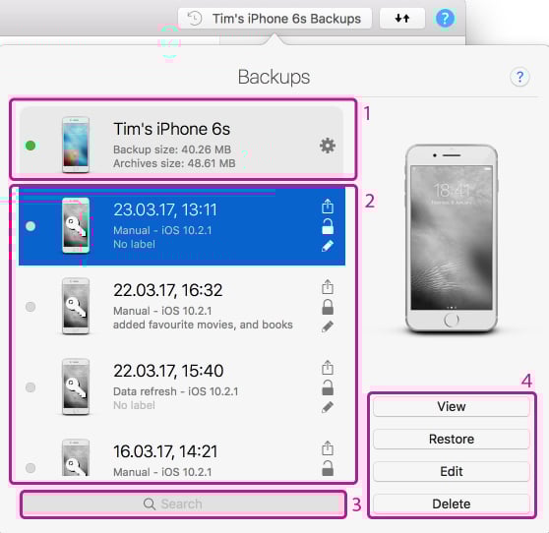The image size is (549, 533).
Task: Export the 22.03.17, 16:32 backup
Action: [328, 286]
